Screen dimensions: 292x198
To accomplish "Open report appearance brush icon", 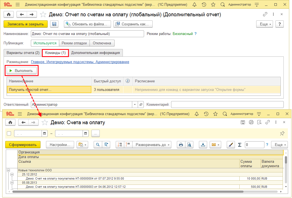I will tap(231, 145).
